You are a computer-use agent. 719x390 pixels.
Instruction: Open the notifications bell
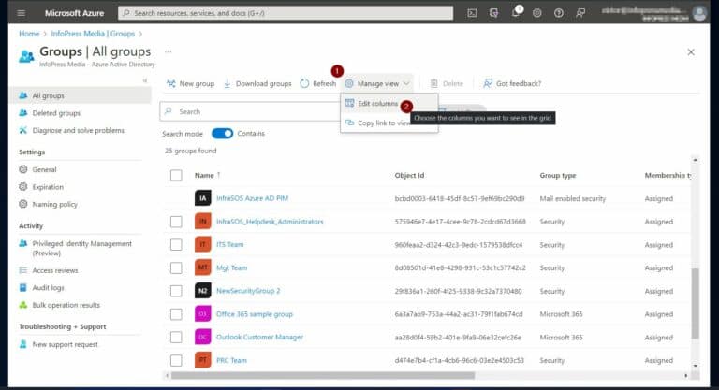[516, 13]
